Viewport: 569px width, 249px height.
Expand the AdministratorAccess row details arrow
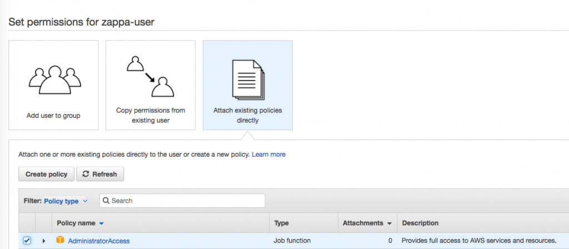point(44,241)
